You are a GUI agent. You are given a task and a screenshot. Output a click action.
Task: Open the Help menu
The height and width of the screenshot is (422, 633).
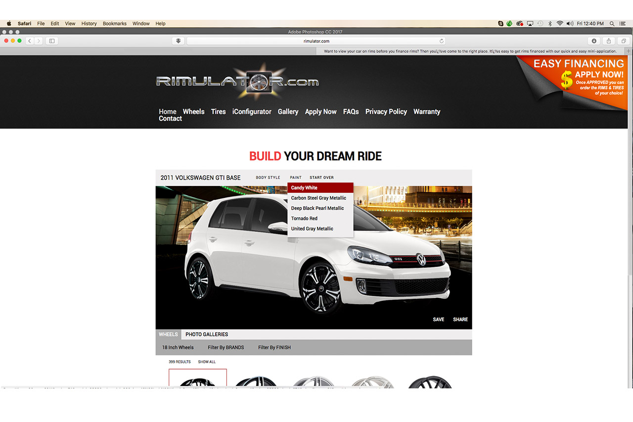click(160, 23)
